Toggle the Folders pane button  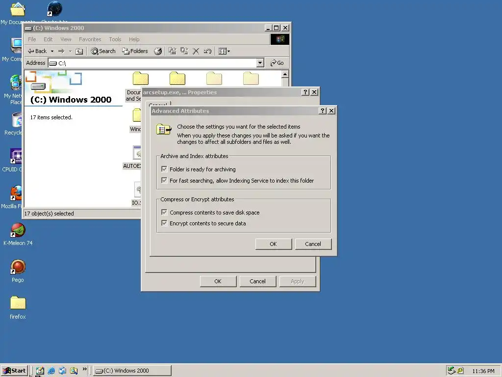[x=135, y=51]
